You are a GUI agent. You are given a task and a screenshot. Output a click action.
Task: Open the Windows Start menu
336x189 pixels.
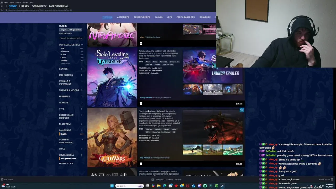point(112,186)
